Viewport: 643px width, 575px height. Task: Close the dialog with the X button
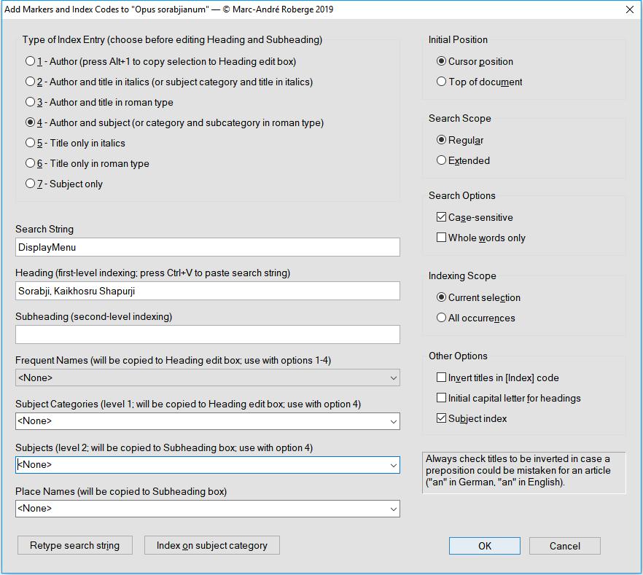(630, 10)
